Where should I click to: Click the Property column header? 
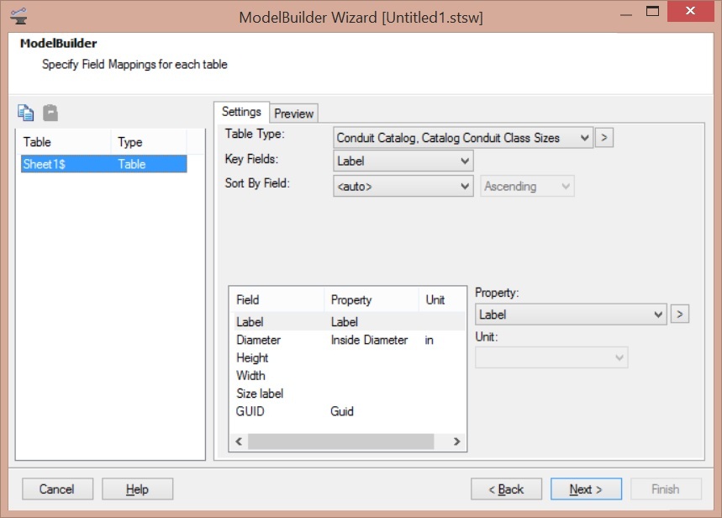tap(372, 300)
